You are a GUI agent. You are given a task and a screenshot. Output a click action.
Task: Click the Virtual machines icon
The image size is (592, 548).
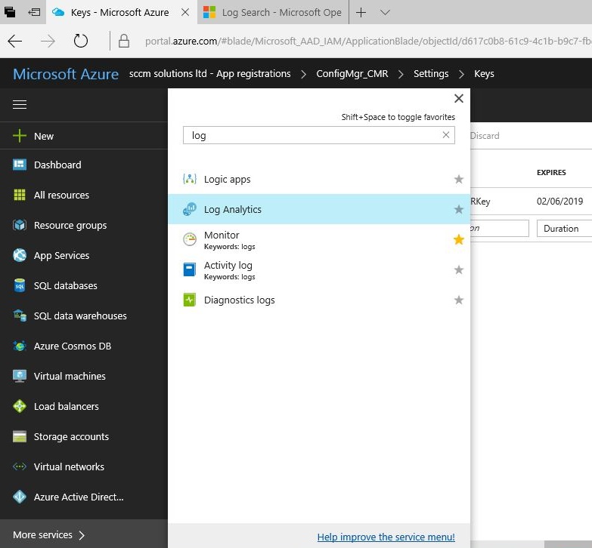coord(20,376)
